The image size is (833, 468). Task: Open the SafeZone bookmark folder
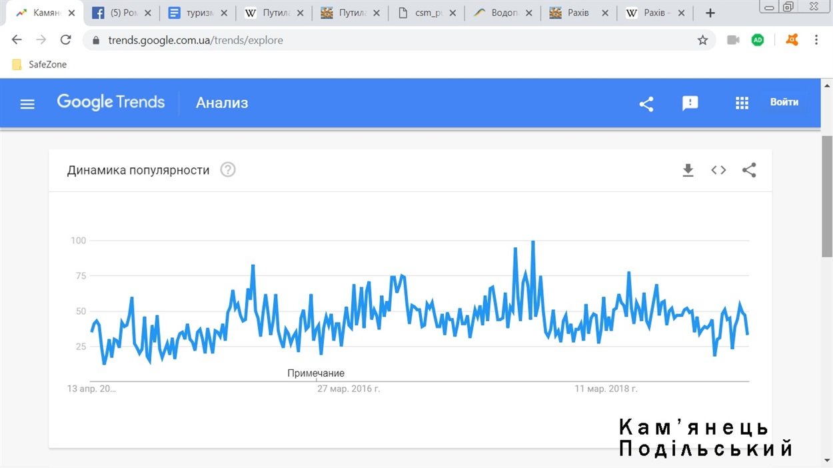pyautogui.click(x=40, y=65)
